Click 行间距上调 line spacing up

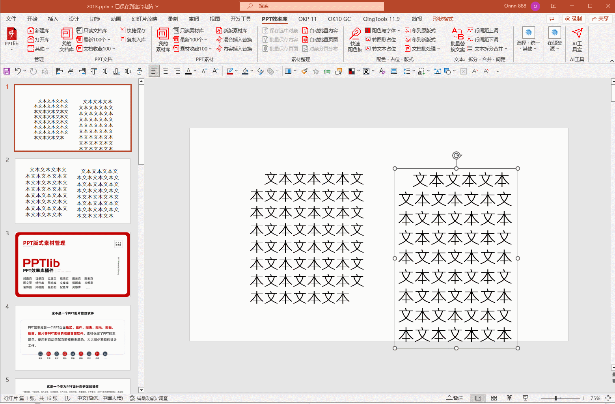point(483,31)
